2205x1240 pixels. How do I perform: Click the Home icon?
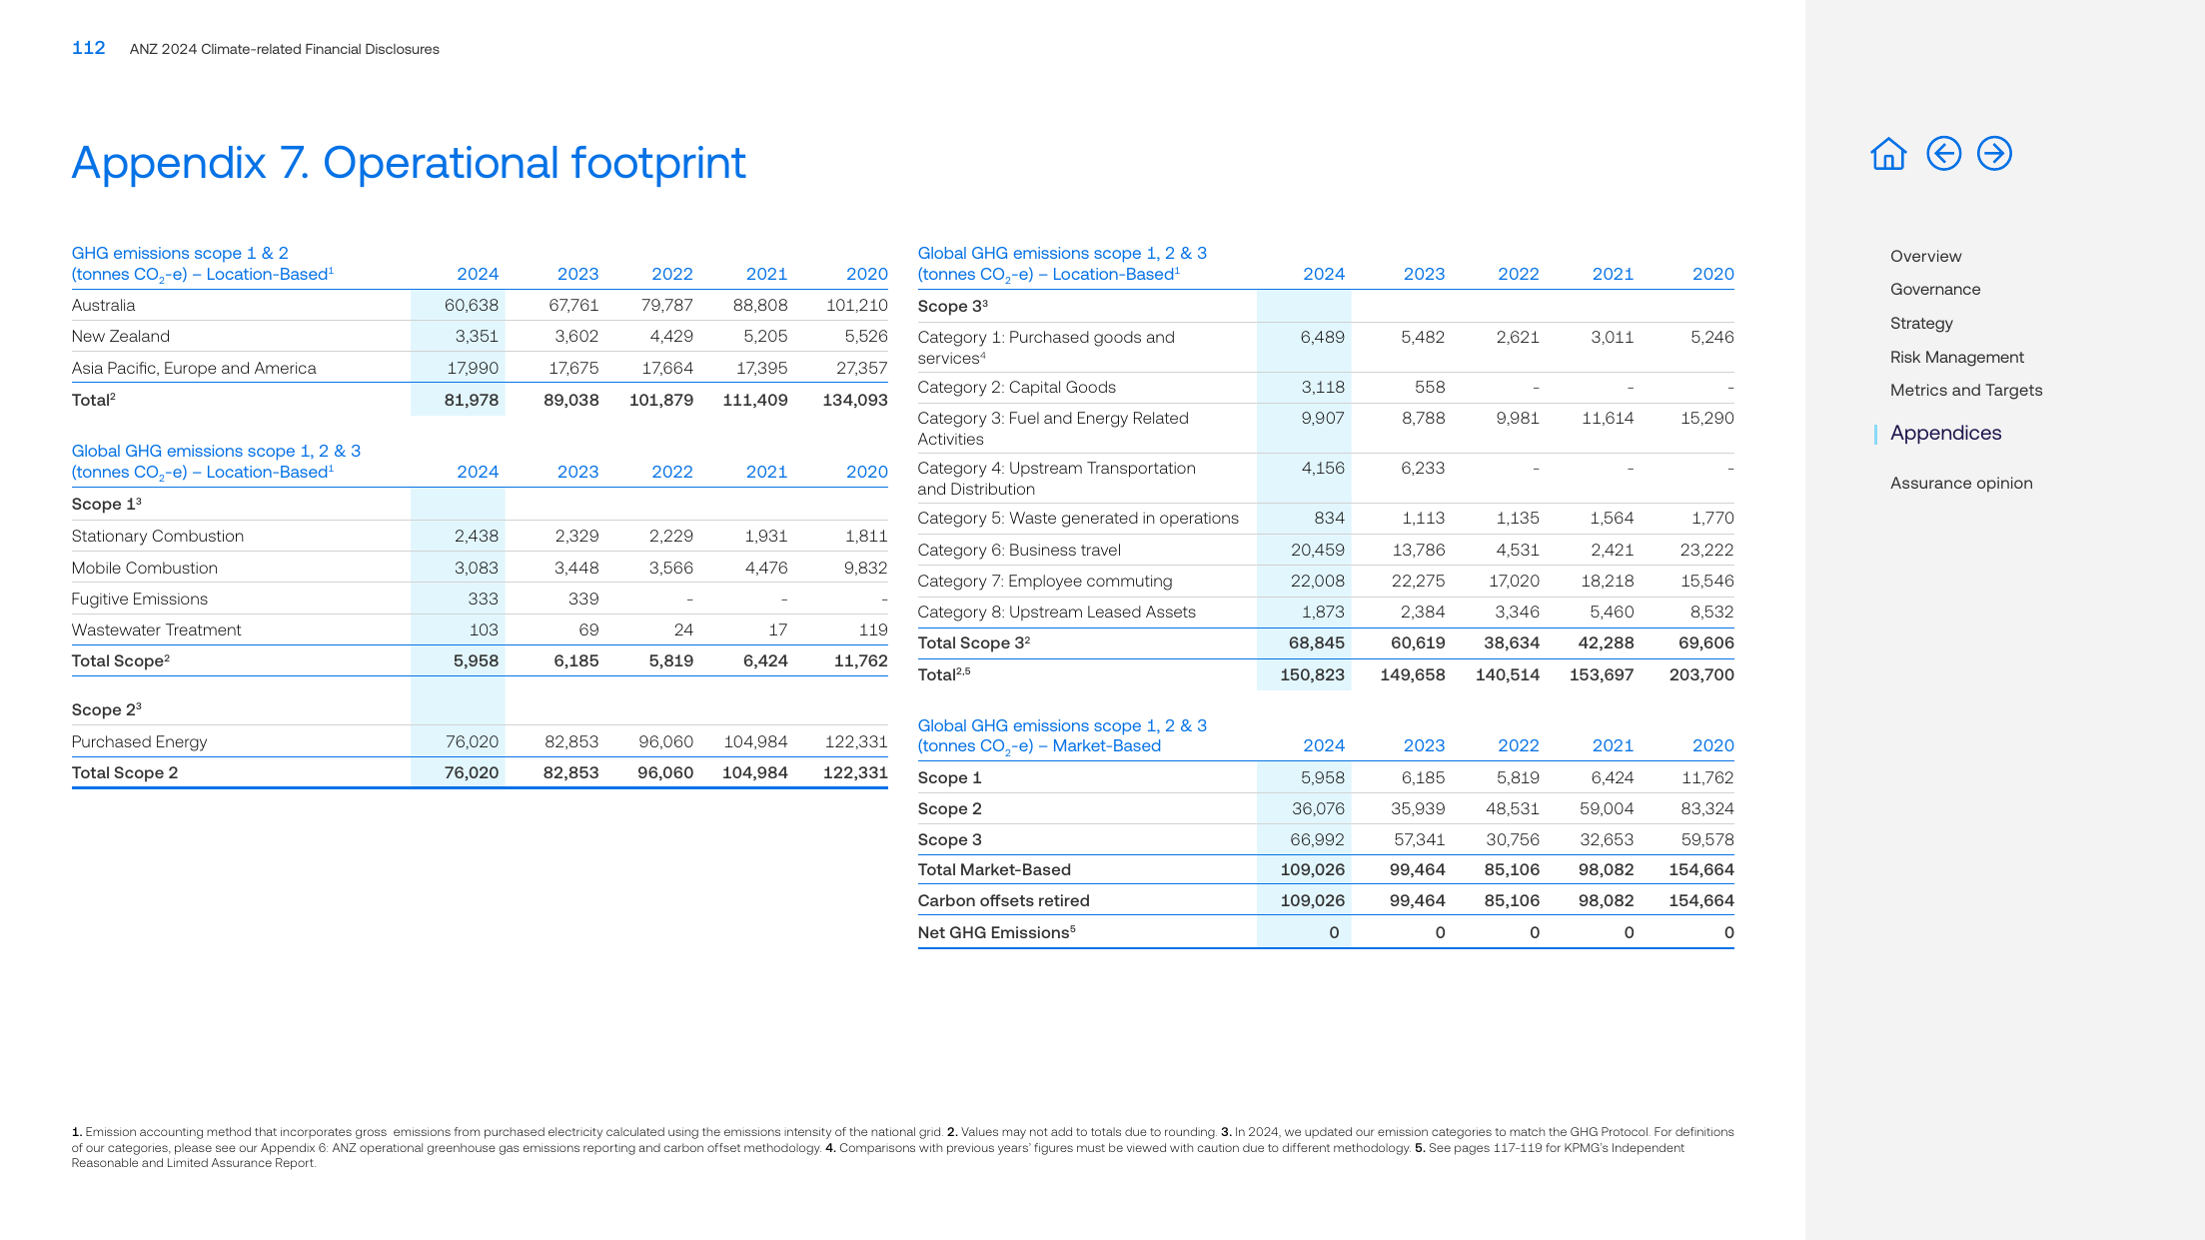click(1888, 154)
